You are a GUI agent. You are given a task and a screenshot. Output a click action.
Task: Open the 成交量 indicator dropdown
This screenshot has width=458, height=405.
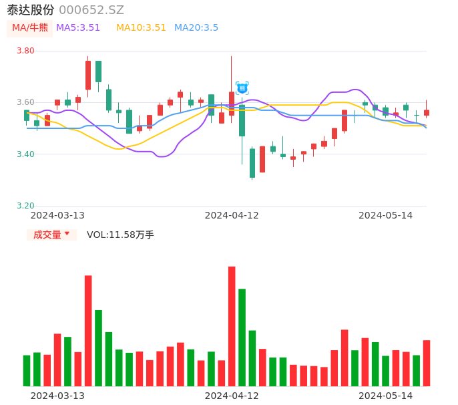pyautogui.click(x=51, y=235)
